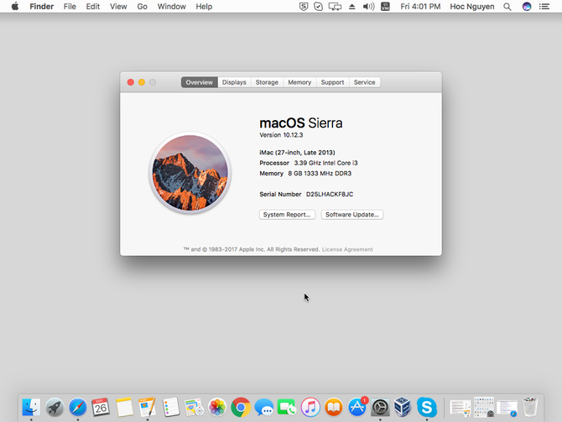This screenshot has height=422, width=562.
Task: Open the Apple menu
Action: pyautogui.click(x=15, y=7)
